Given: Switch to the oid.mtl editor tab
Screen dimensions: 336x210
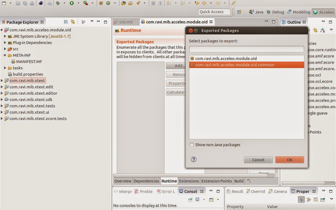Looking at the screenshot, I should (125, 21).
